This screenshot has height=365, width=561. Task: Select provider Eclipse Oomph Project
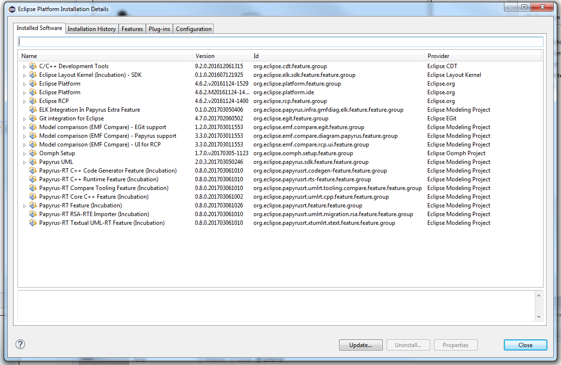(x=456, y=153)
